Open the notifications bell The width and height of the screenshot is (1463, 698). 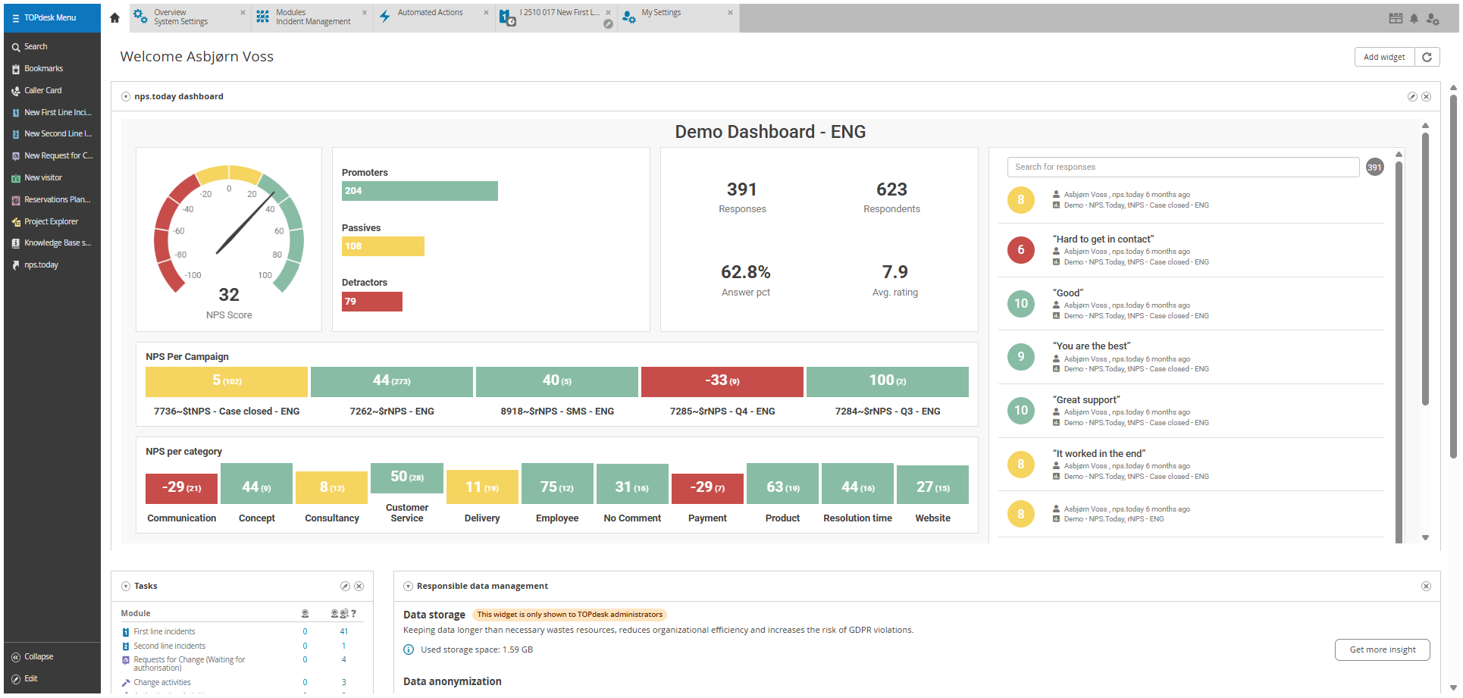tap(1414, 17)
